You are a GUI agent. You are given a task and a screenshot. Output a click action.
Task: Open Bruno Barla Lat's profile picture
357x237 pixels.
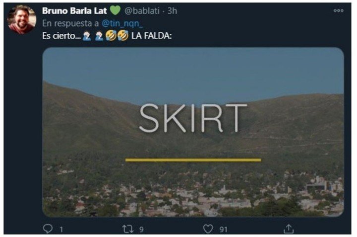(x=22, y=19)
